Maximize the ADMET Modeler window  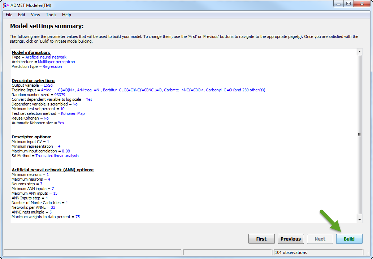pos(348,4)
